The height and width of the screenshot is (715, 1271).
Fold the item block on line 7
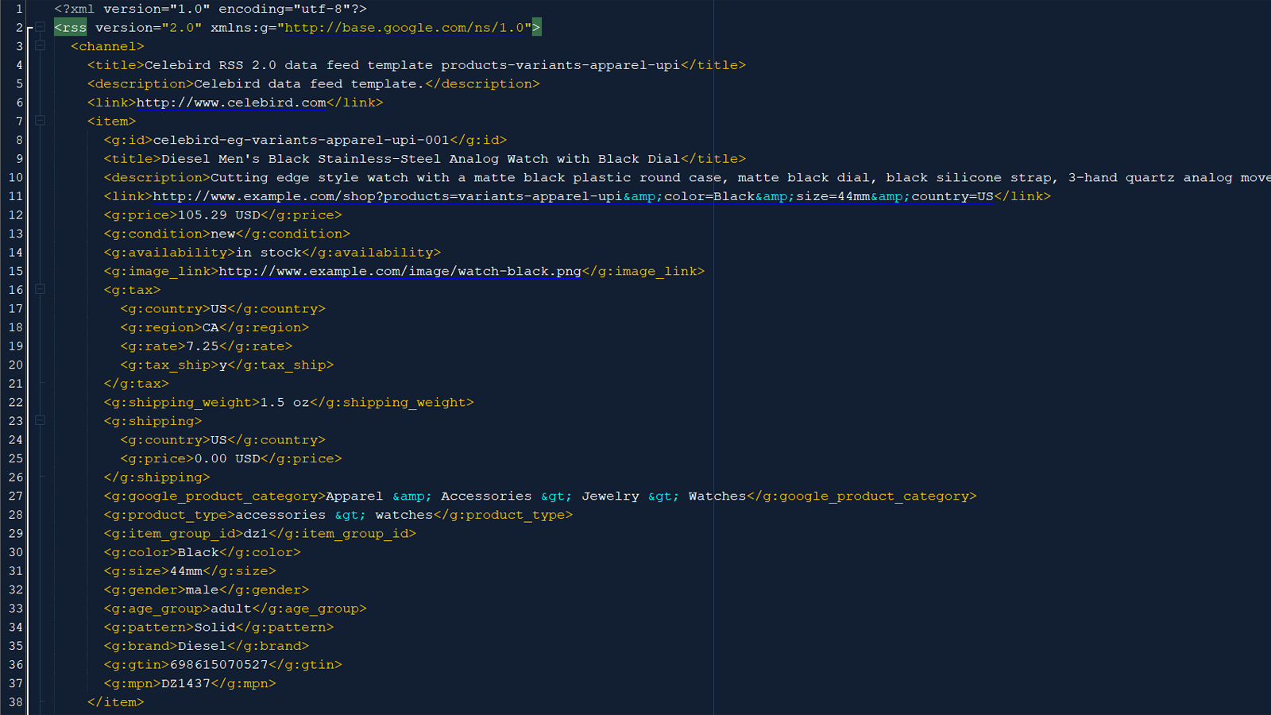coord(40,121)
